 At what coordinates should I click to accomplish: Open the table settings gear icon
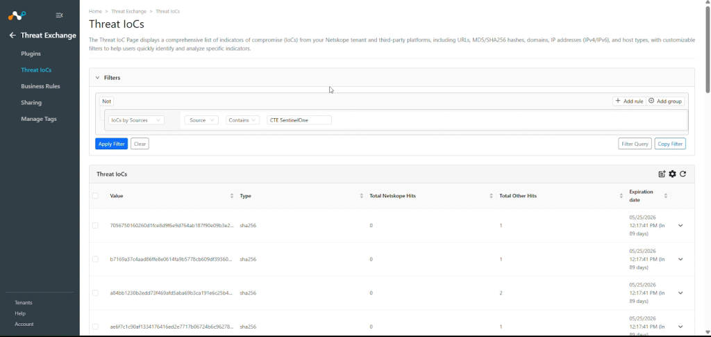(x=672, y=174)
